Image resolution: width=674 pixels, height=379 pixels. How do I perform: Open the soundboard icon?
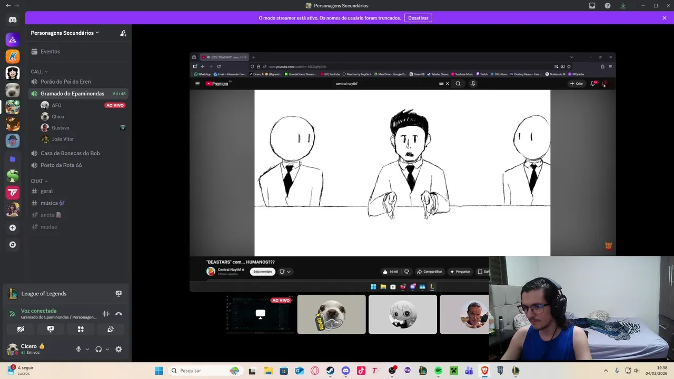(111, 329)
